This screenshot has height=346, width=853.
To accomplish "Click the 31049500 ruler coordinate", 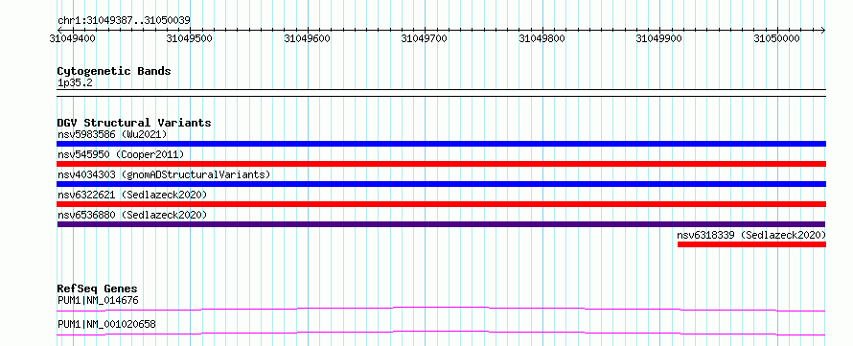I will pyautogui.click(x=190, y=38).
